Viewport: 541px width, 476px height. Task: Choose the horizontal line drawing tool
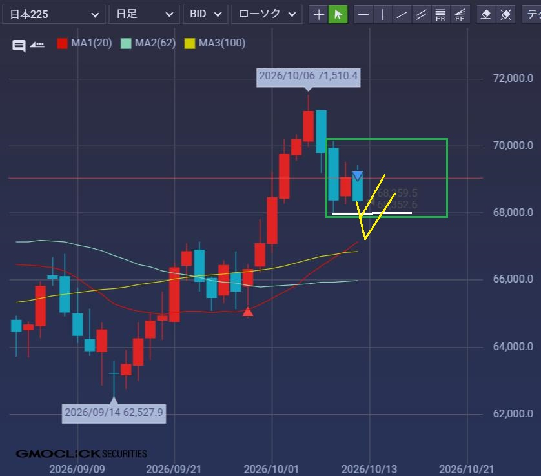[x=363, y=14]
